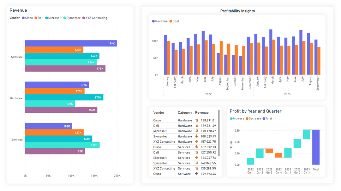Select Total in the Profit waterfall legend
The height and width of the screenshot is (191, 341).
[267, 119]
